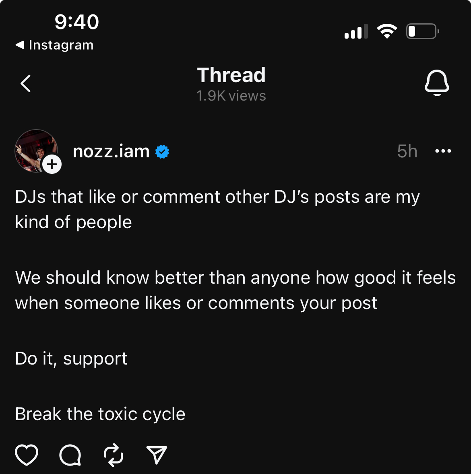Open nozz.iam's profile picture
Viewport: 471px width, 474px height.
(x=34, y=150)
